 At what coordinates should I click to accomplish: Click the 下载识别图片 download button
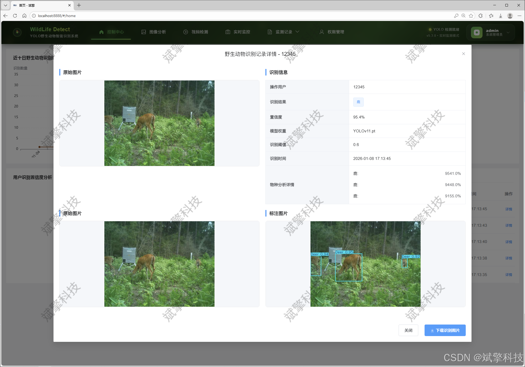(x=445, y=330)
